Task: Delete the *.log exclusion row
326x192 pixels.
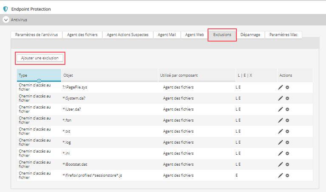Action: coord(287,142)
